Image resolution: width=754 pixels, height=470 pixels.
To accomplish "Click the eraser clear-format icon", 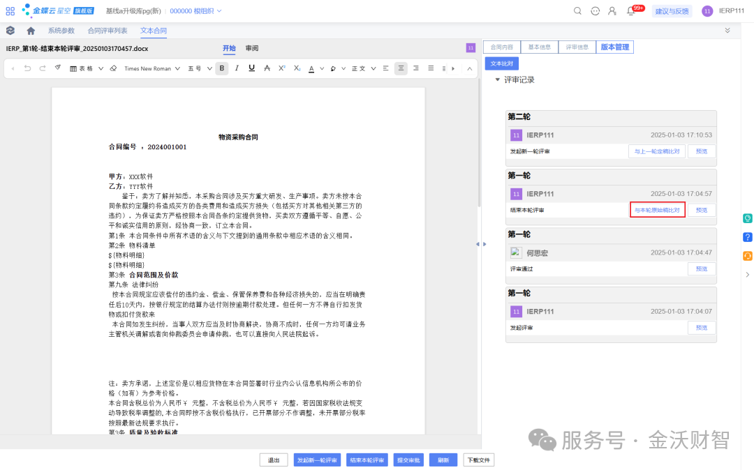I will pyautogui.click(x=114, y=68).
